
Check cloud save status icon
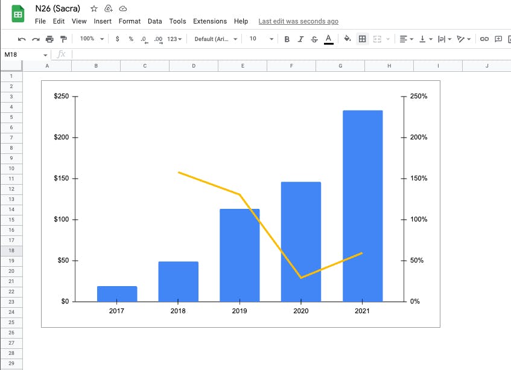click(x=123, y=8)
